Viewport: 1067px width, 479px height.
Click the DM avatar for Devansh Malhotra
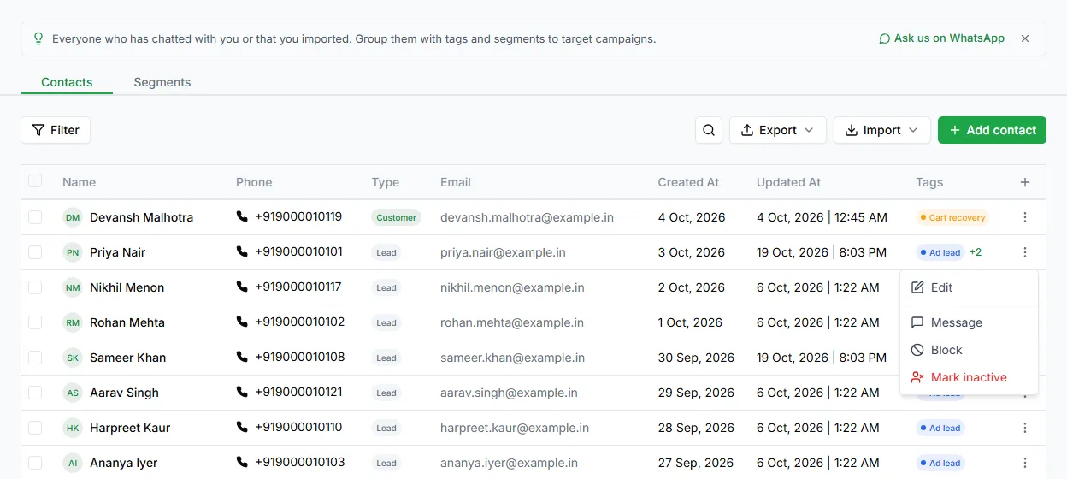(73, 217)
